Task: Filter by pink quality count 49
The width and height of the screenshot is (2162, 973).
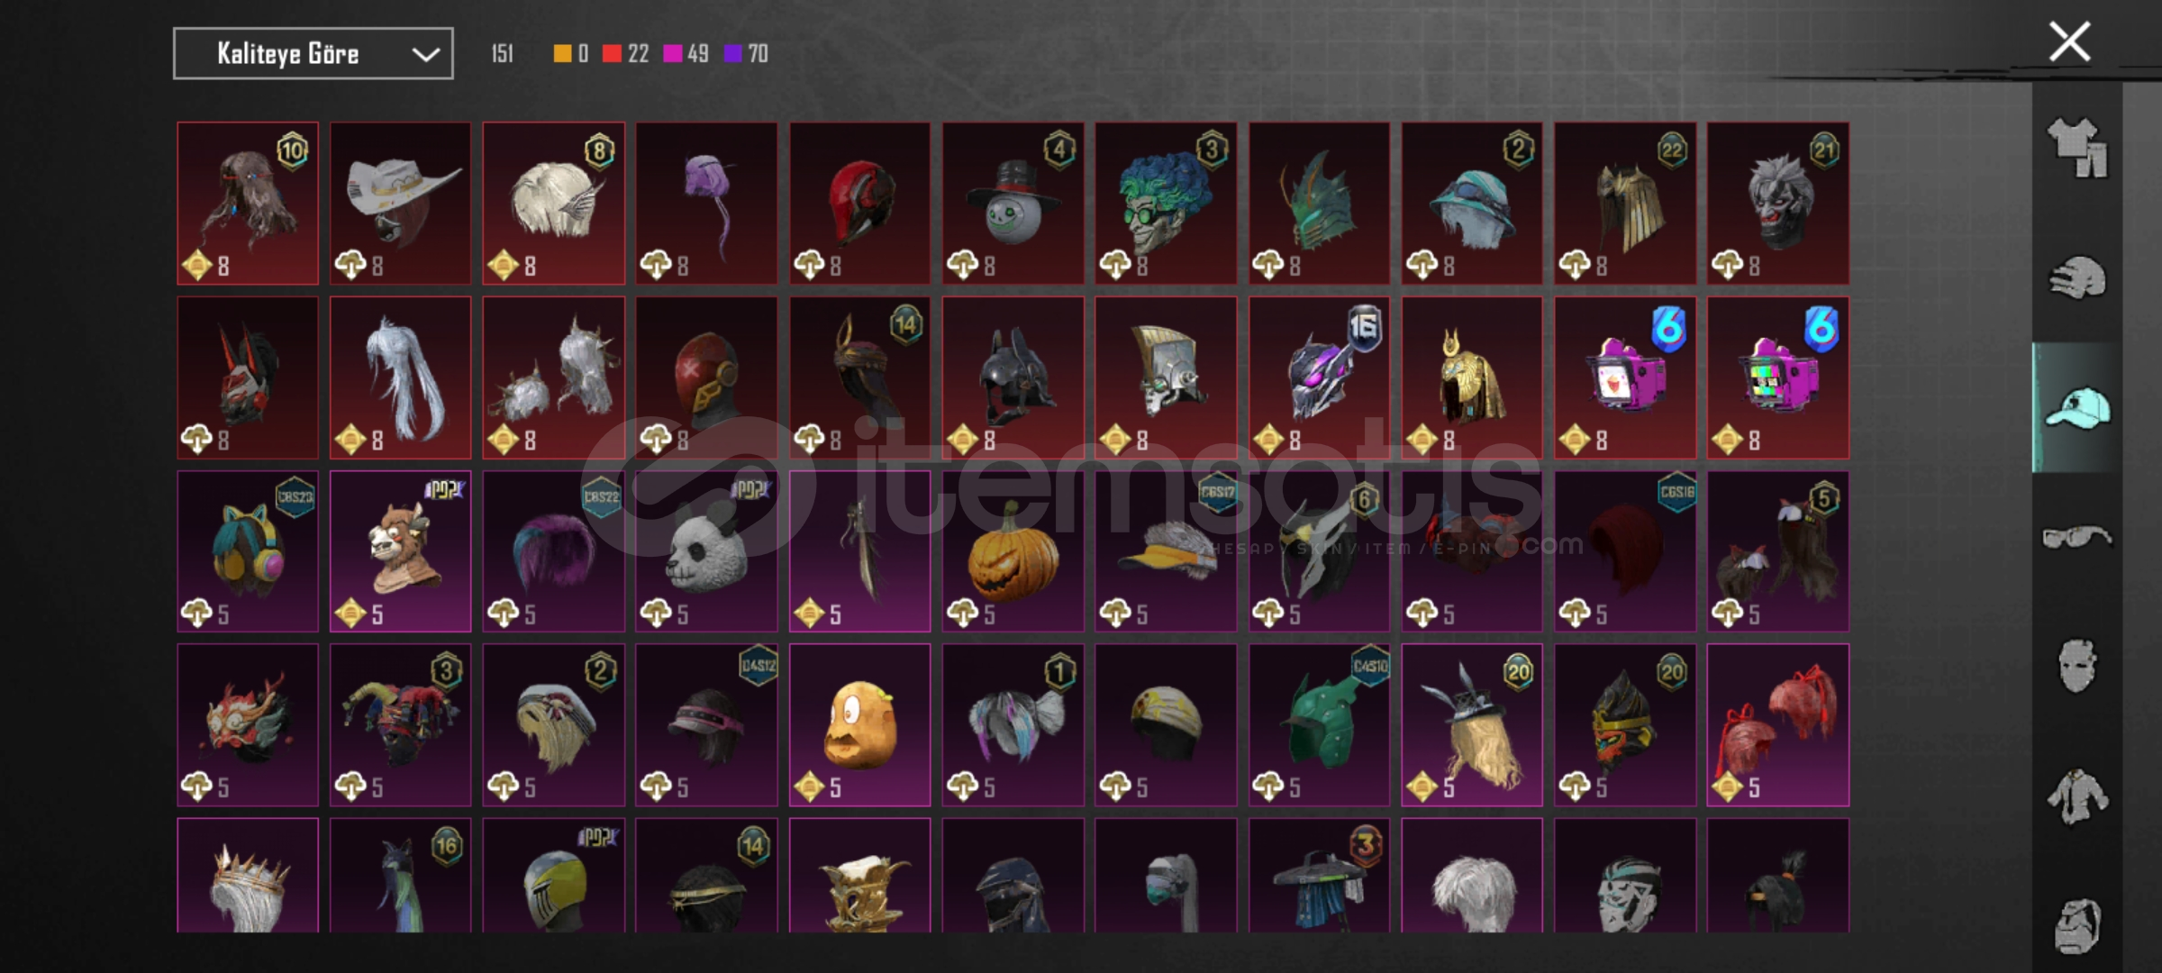Action: tap(686, 54)
